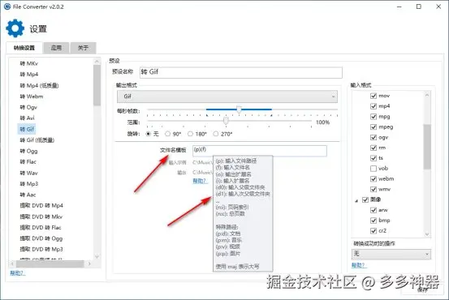
Task: Select the 180° rotation radio button
Action: click(x=190, y=134)
